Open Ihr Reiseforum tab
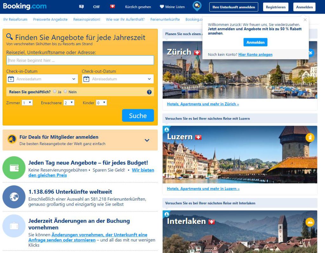Screen dimensions: 325x253 click(x=15, y=19)
